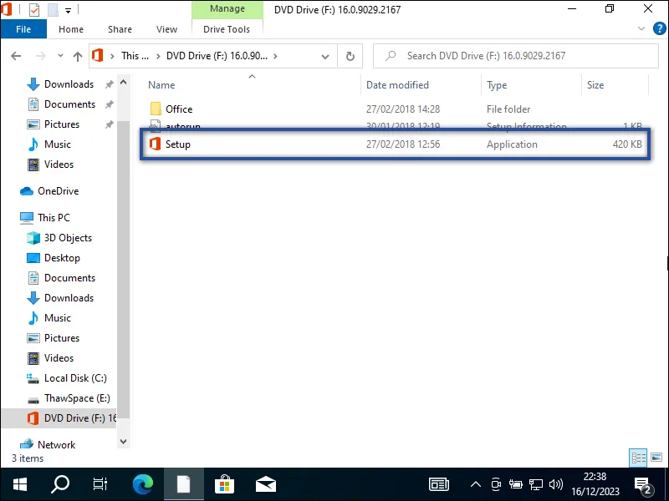The image size is (669, 501).
Task: Run the Setup application file
Action: [178, 144]
